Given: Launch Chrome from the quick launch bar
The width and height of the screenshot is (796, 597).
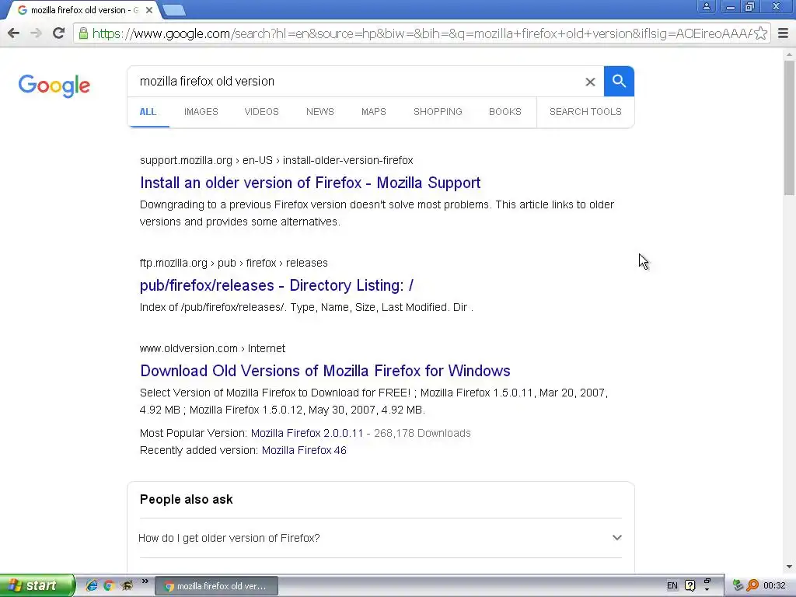Looking at the screenshot, I should point(108,585).
